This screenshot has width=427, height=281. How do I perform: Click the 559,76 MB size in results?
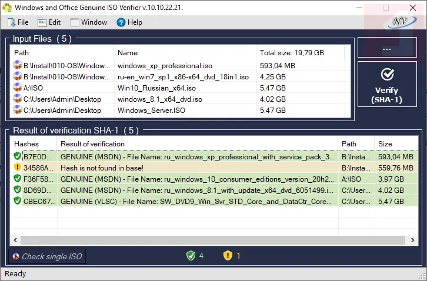pos(396,168)
